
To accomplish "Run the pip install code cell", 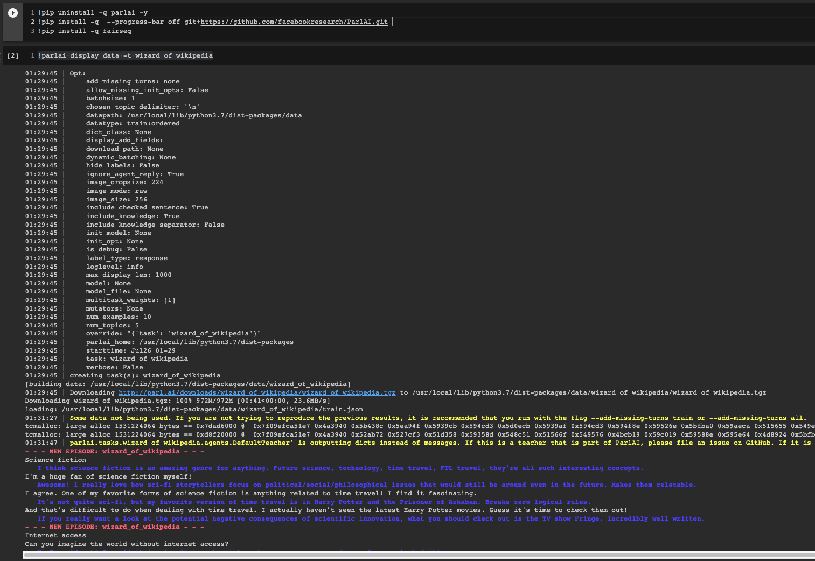I will 13,13.
